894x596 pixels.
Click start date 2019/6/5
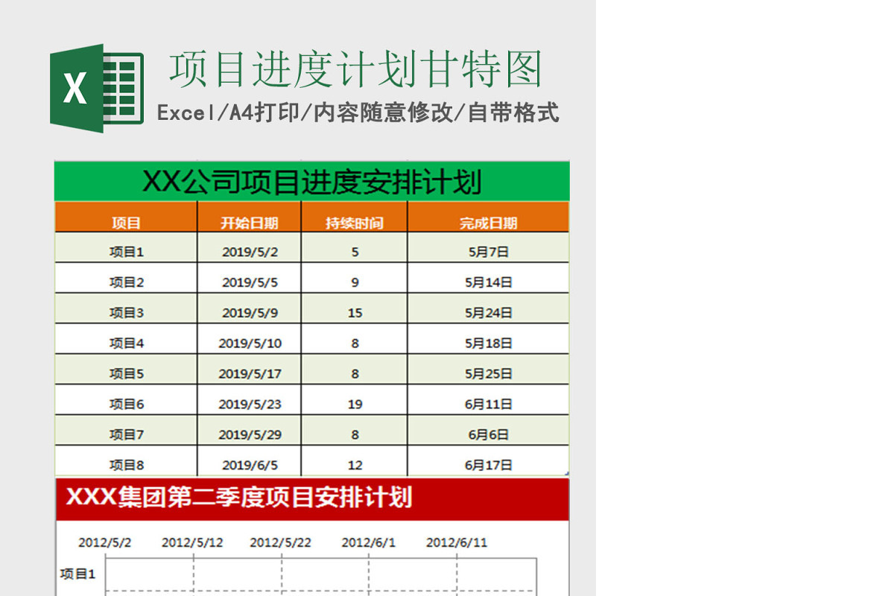[250, 465]
